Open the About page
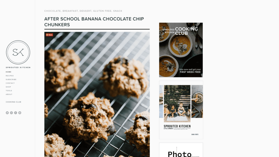Viewport: 279px width, 157px height. [9, 94]
